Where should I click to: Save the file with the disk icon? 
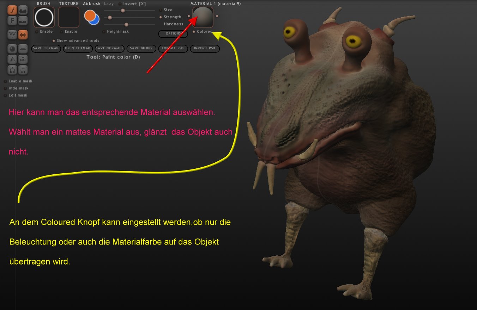point(23,70)
